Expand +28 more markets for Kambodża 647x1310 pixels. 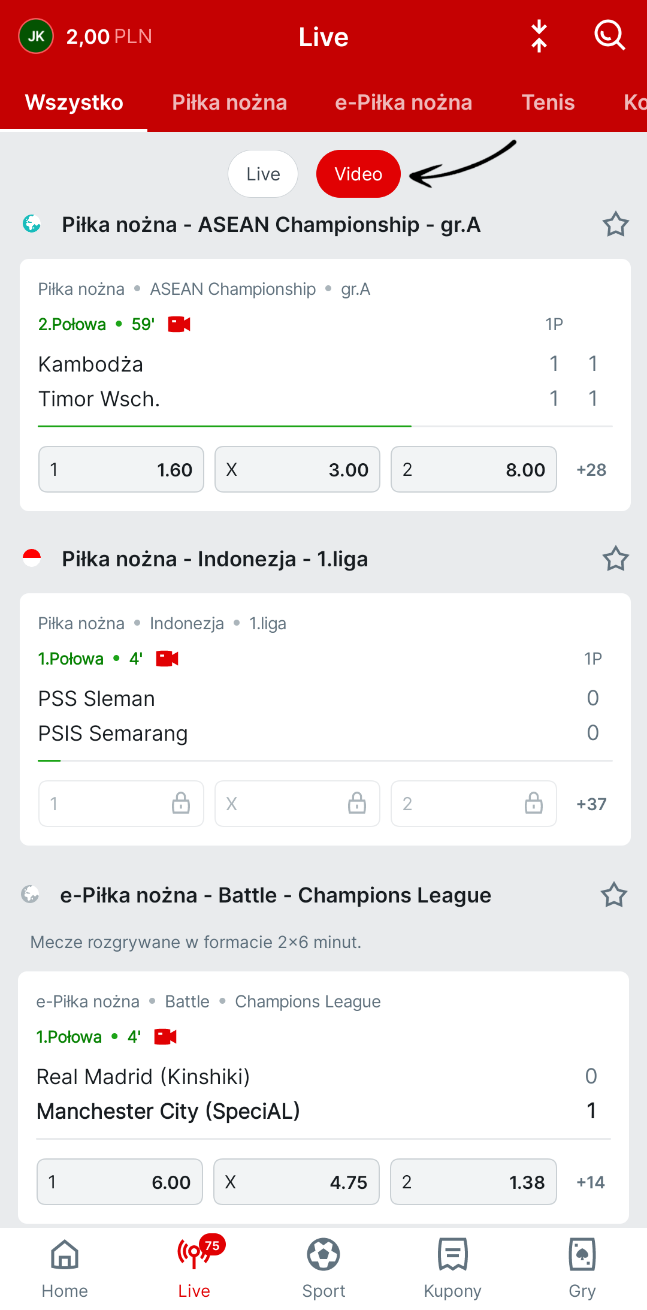[x=591, y=470]
